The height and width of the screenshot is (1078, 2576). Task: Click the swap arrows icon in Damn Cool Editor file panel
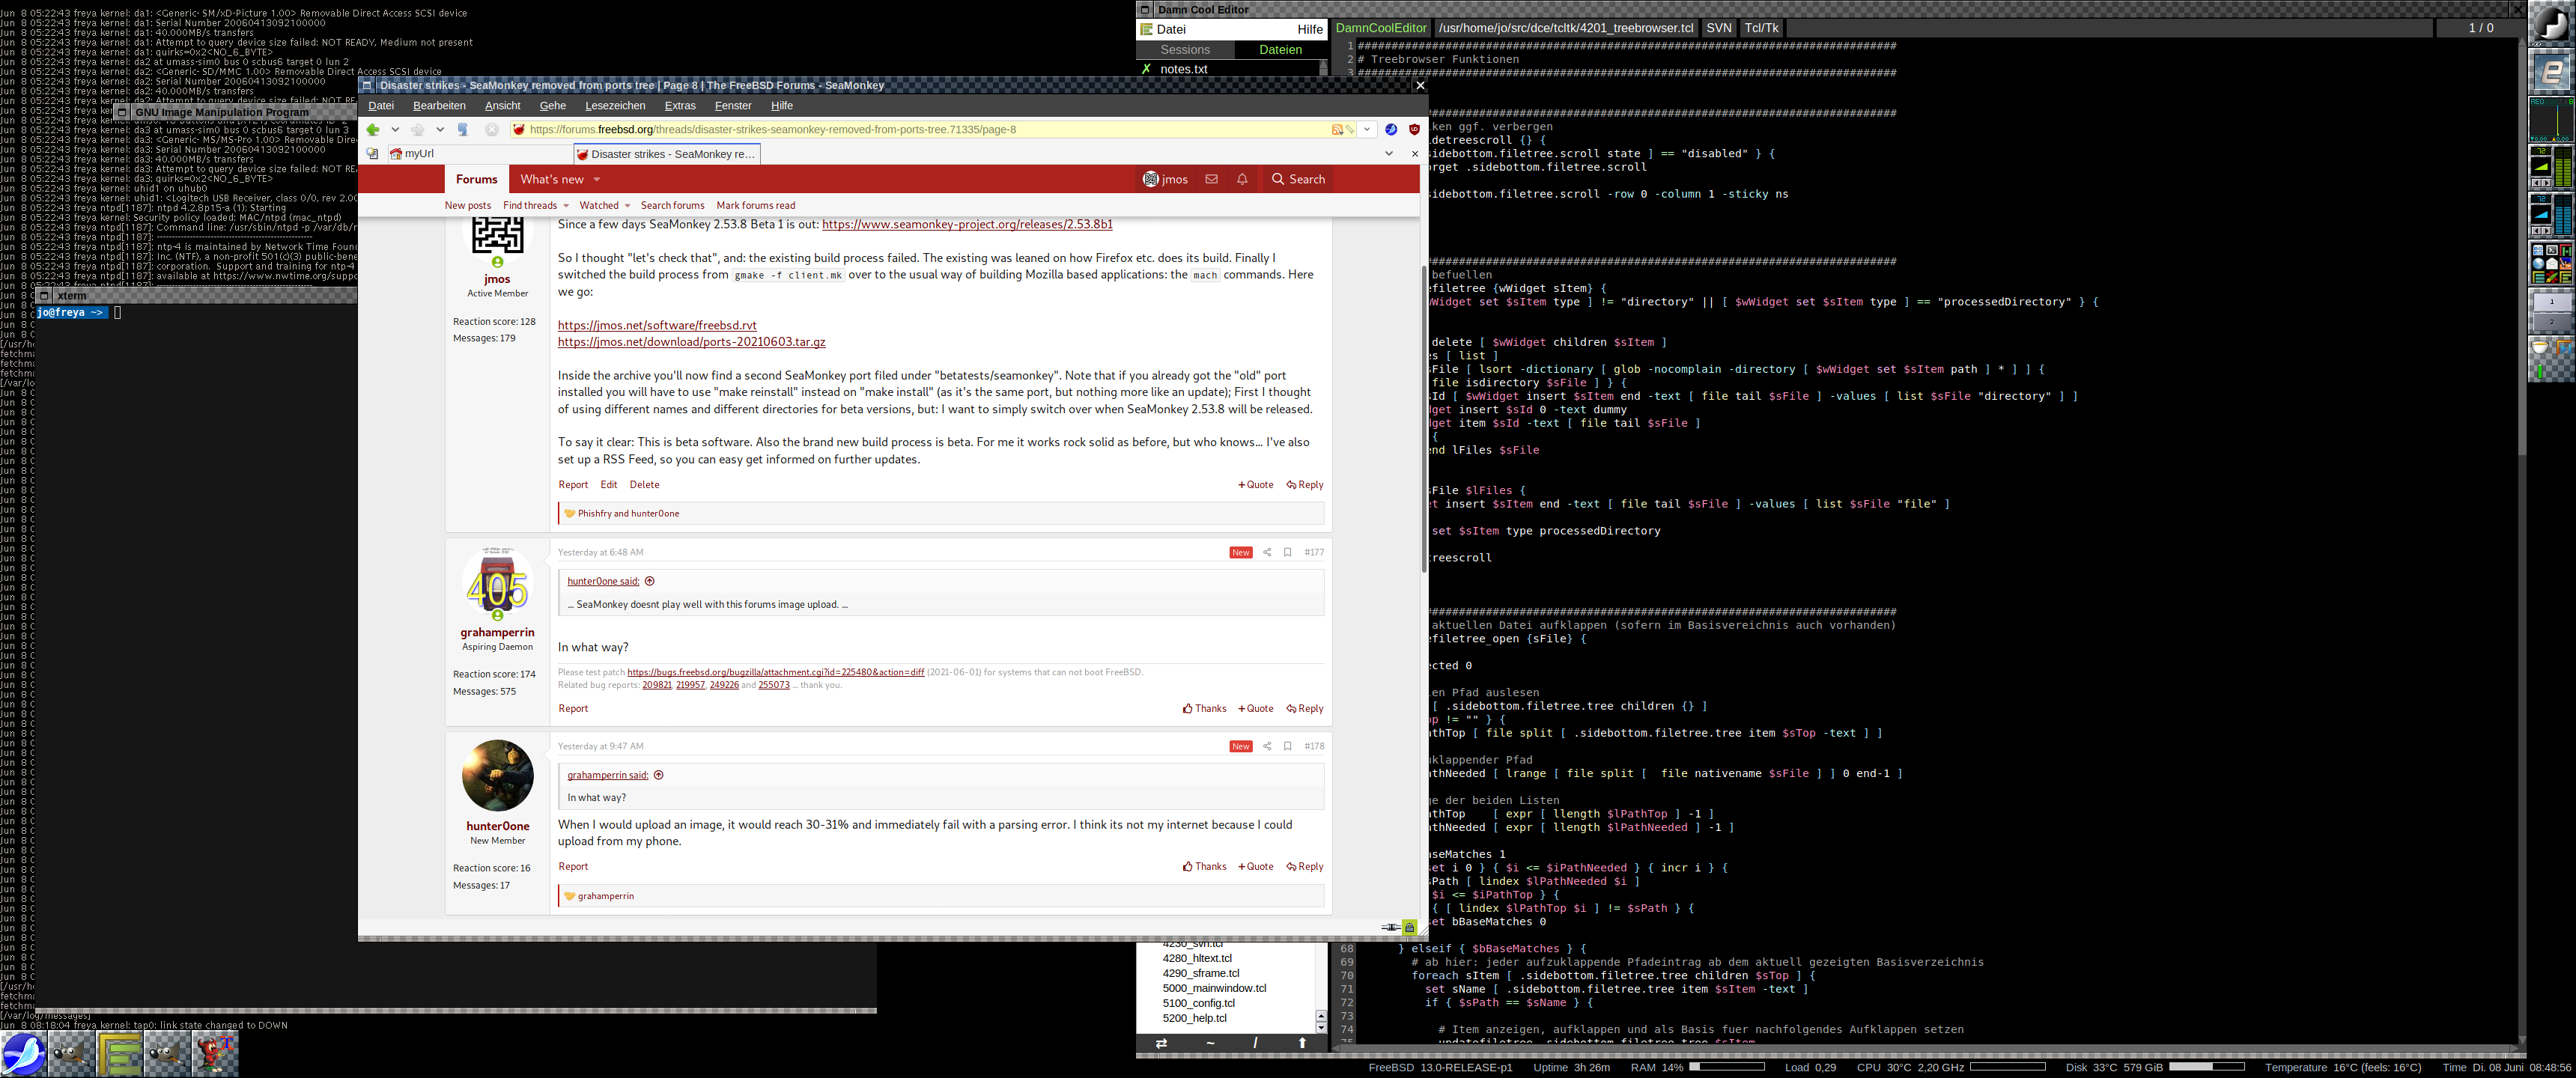pos(1161,1043)
